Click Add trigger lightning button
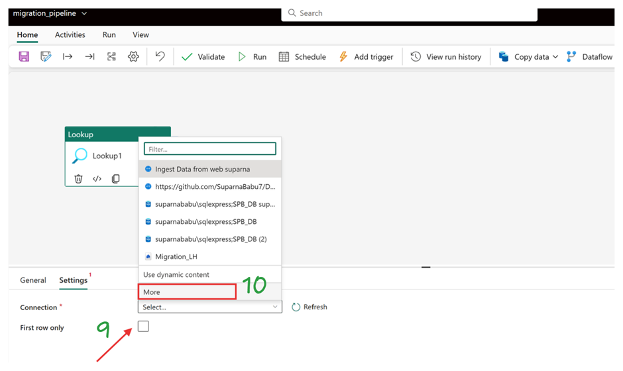Image resolution: width=623 pixels, height=371 pixels. coord(366,57)
